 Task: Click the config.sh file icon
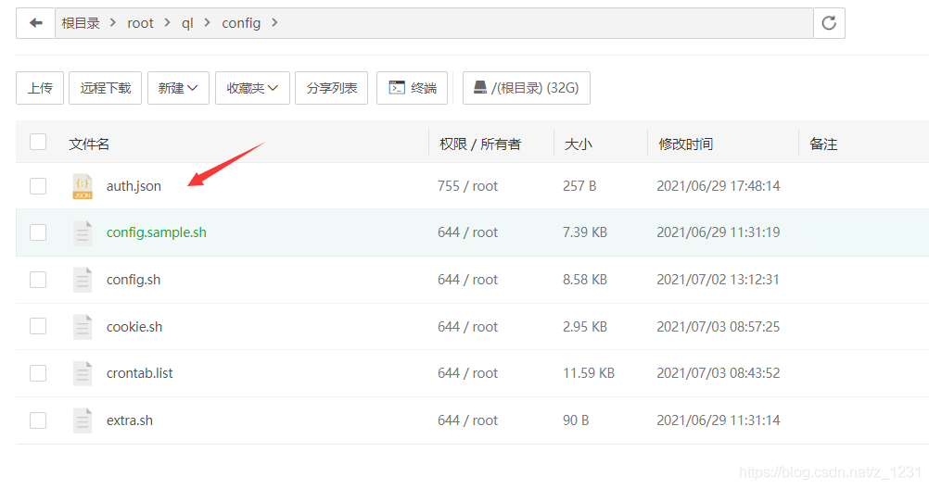click(x=83, y=280)
